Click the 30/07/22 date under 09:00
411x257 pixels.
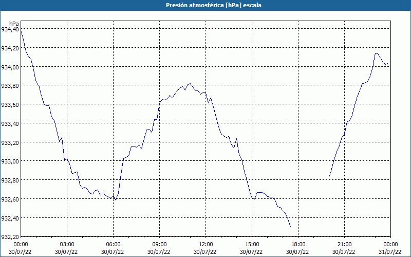[x=159, y=252]
